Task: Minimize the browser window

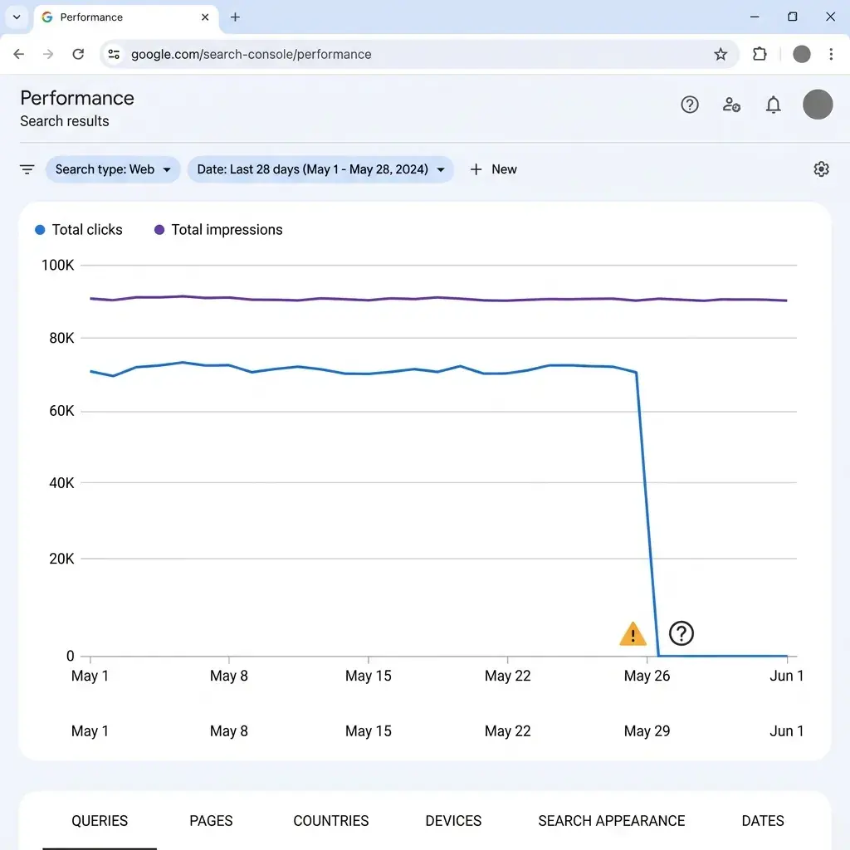Action: click(x=755, y=17)
